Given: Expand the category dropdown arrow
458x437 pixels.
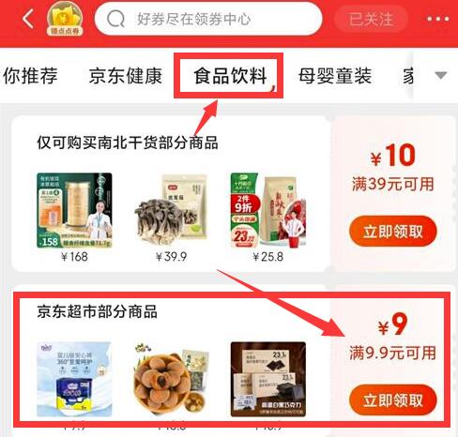Looking at the screenshot, I should click(440, 75).
